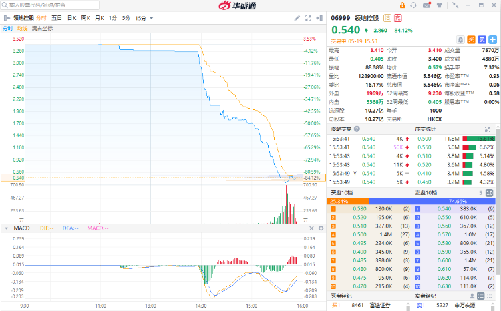Open the MACD indicator dropdown arrow
This screenshot has width=501, height=311.
tap(7, 228)
